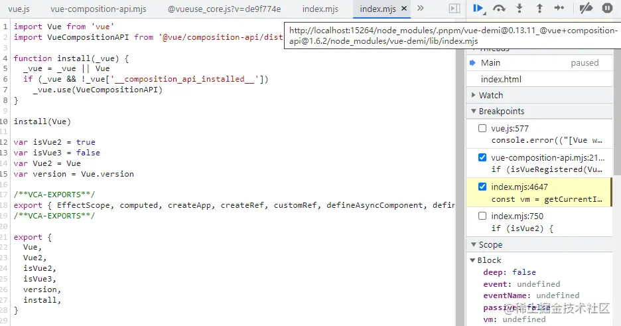
Task: Click 'var isVue3 = false' line
Action: [56, 153]
